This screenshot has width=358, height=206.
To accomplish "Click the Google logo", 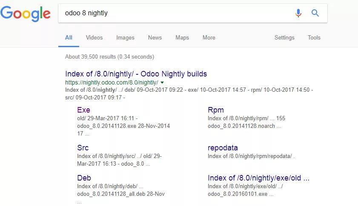I will (26, 14).
